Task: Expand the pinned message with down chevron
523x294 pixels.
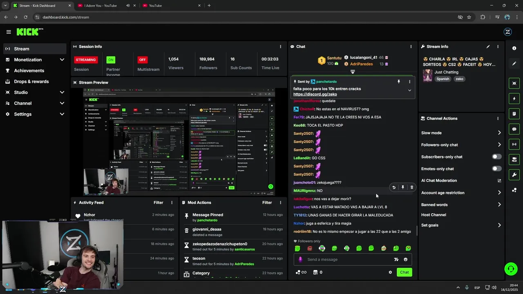Action: tap(409, 90)
